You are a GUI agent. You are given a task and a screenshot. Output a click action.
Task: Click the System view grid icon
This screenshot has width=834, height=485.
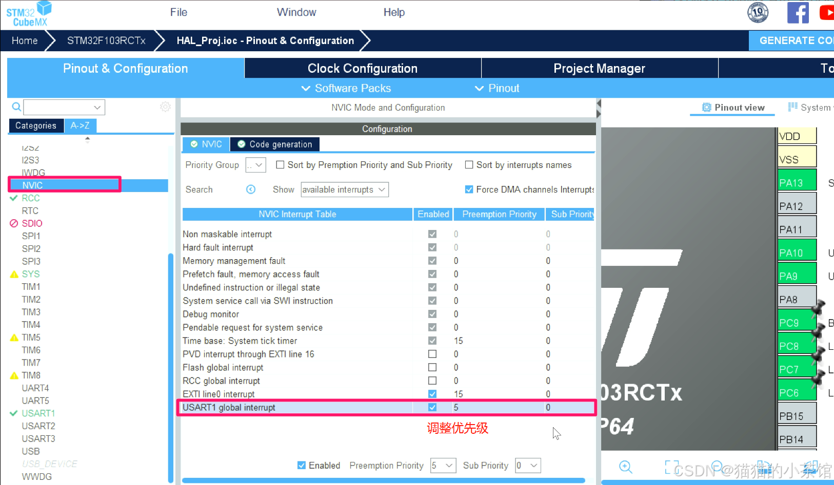792,107
